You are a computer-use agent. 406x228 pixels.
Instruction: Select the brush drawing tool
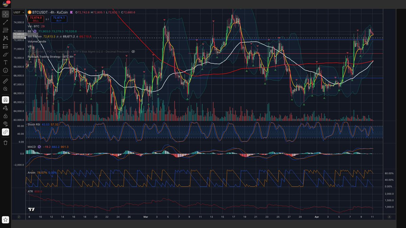point(5,54)
